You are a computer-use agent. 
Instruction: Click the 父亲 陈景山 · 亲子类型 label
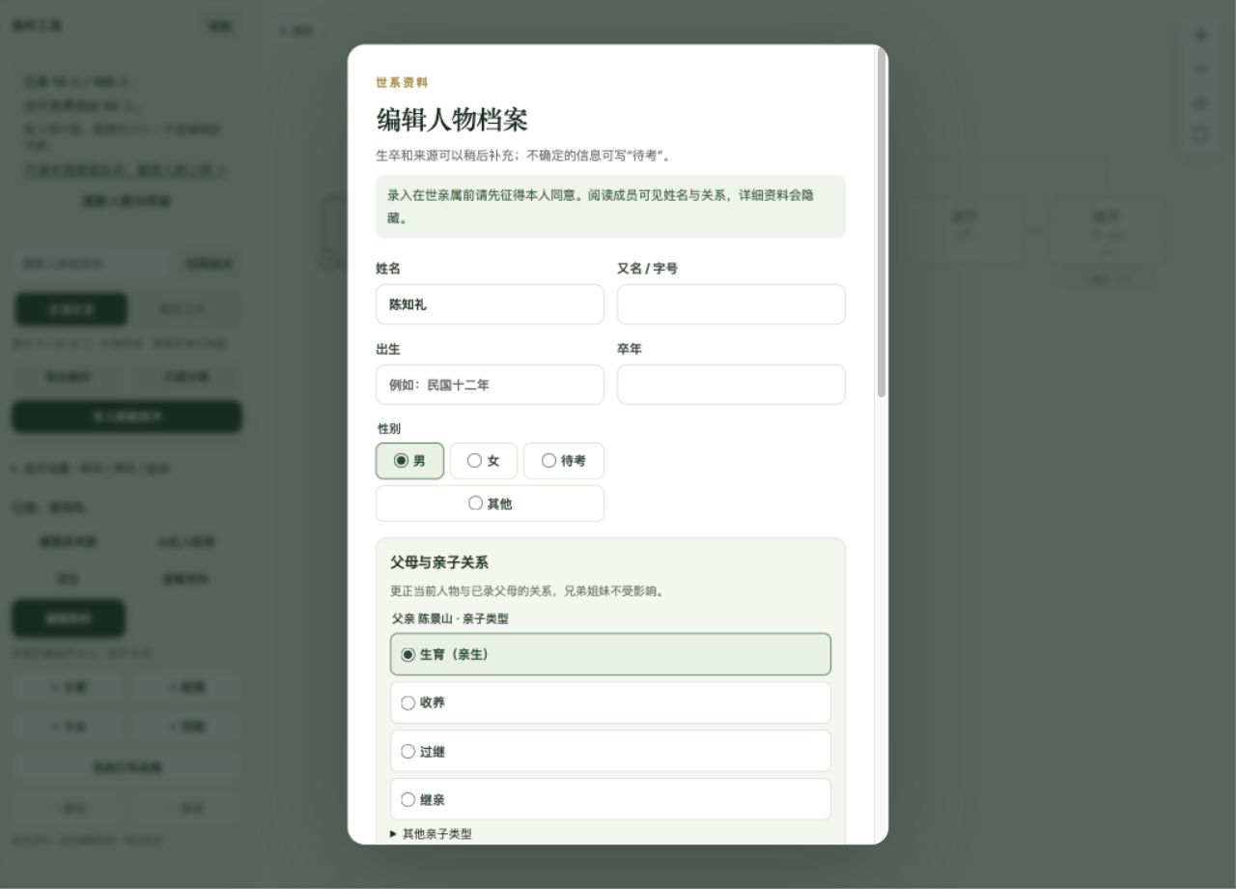tap(450, 618)
